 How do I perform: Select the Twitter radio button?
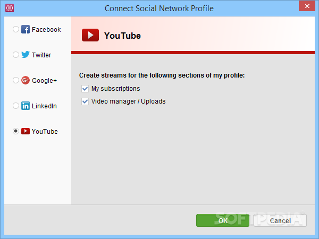click(16, 55)
